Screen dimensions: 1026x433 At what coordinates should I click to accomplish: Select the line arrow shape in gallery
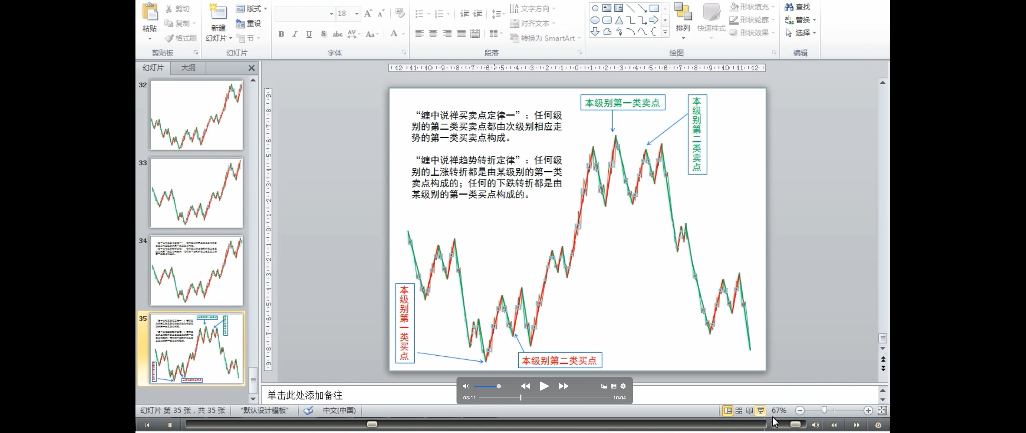point(642,8)
